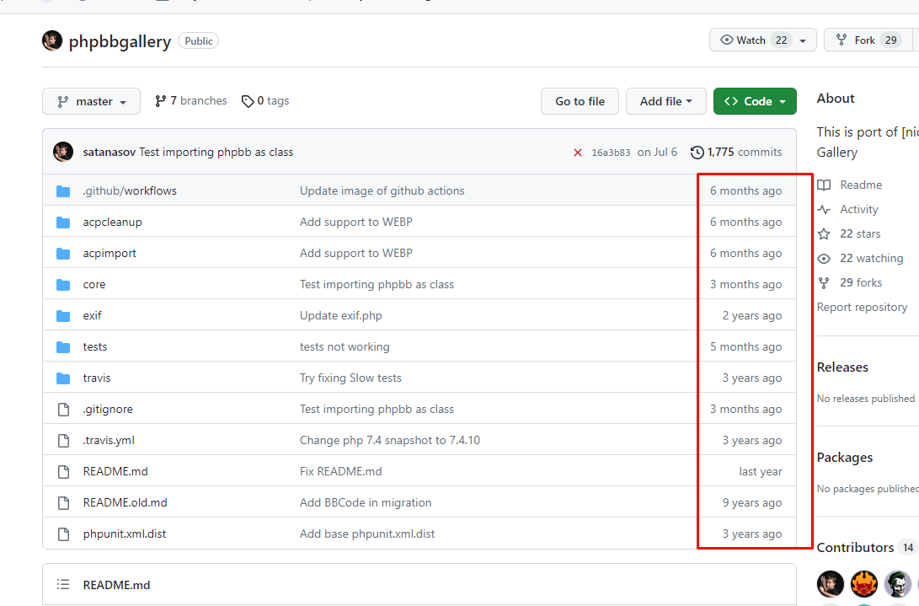Click the commit history clock icon

697,153
